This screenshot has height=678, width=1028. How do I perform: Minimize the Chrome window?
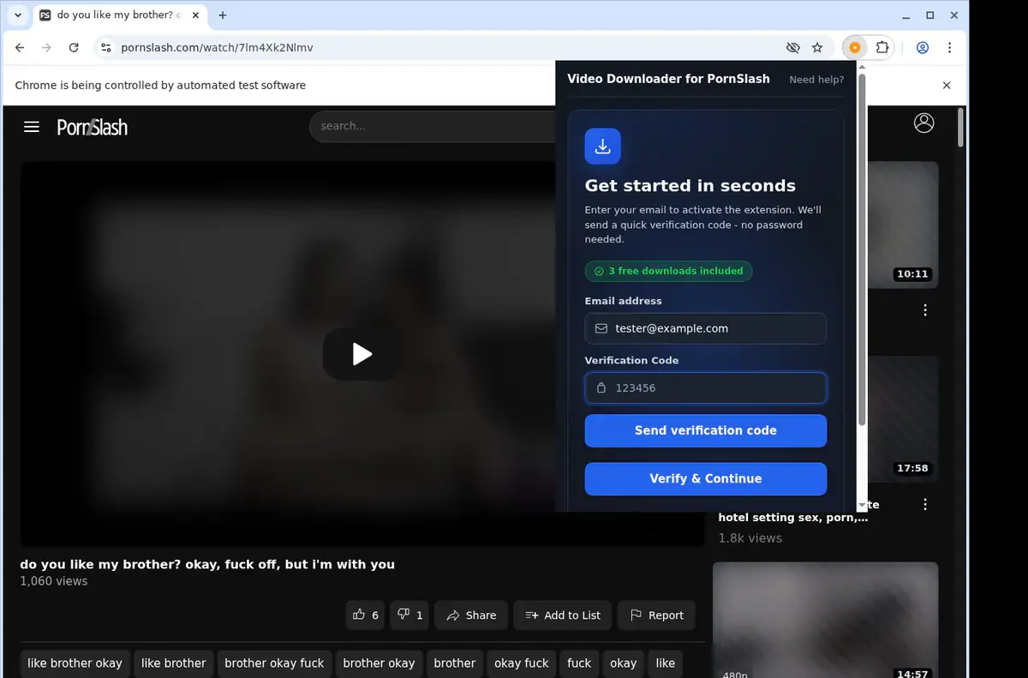[907, 15]
